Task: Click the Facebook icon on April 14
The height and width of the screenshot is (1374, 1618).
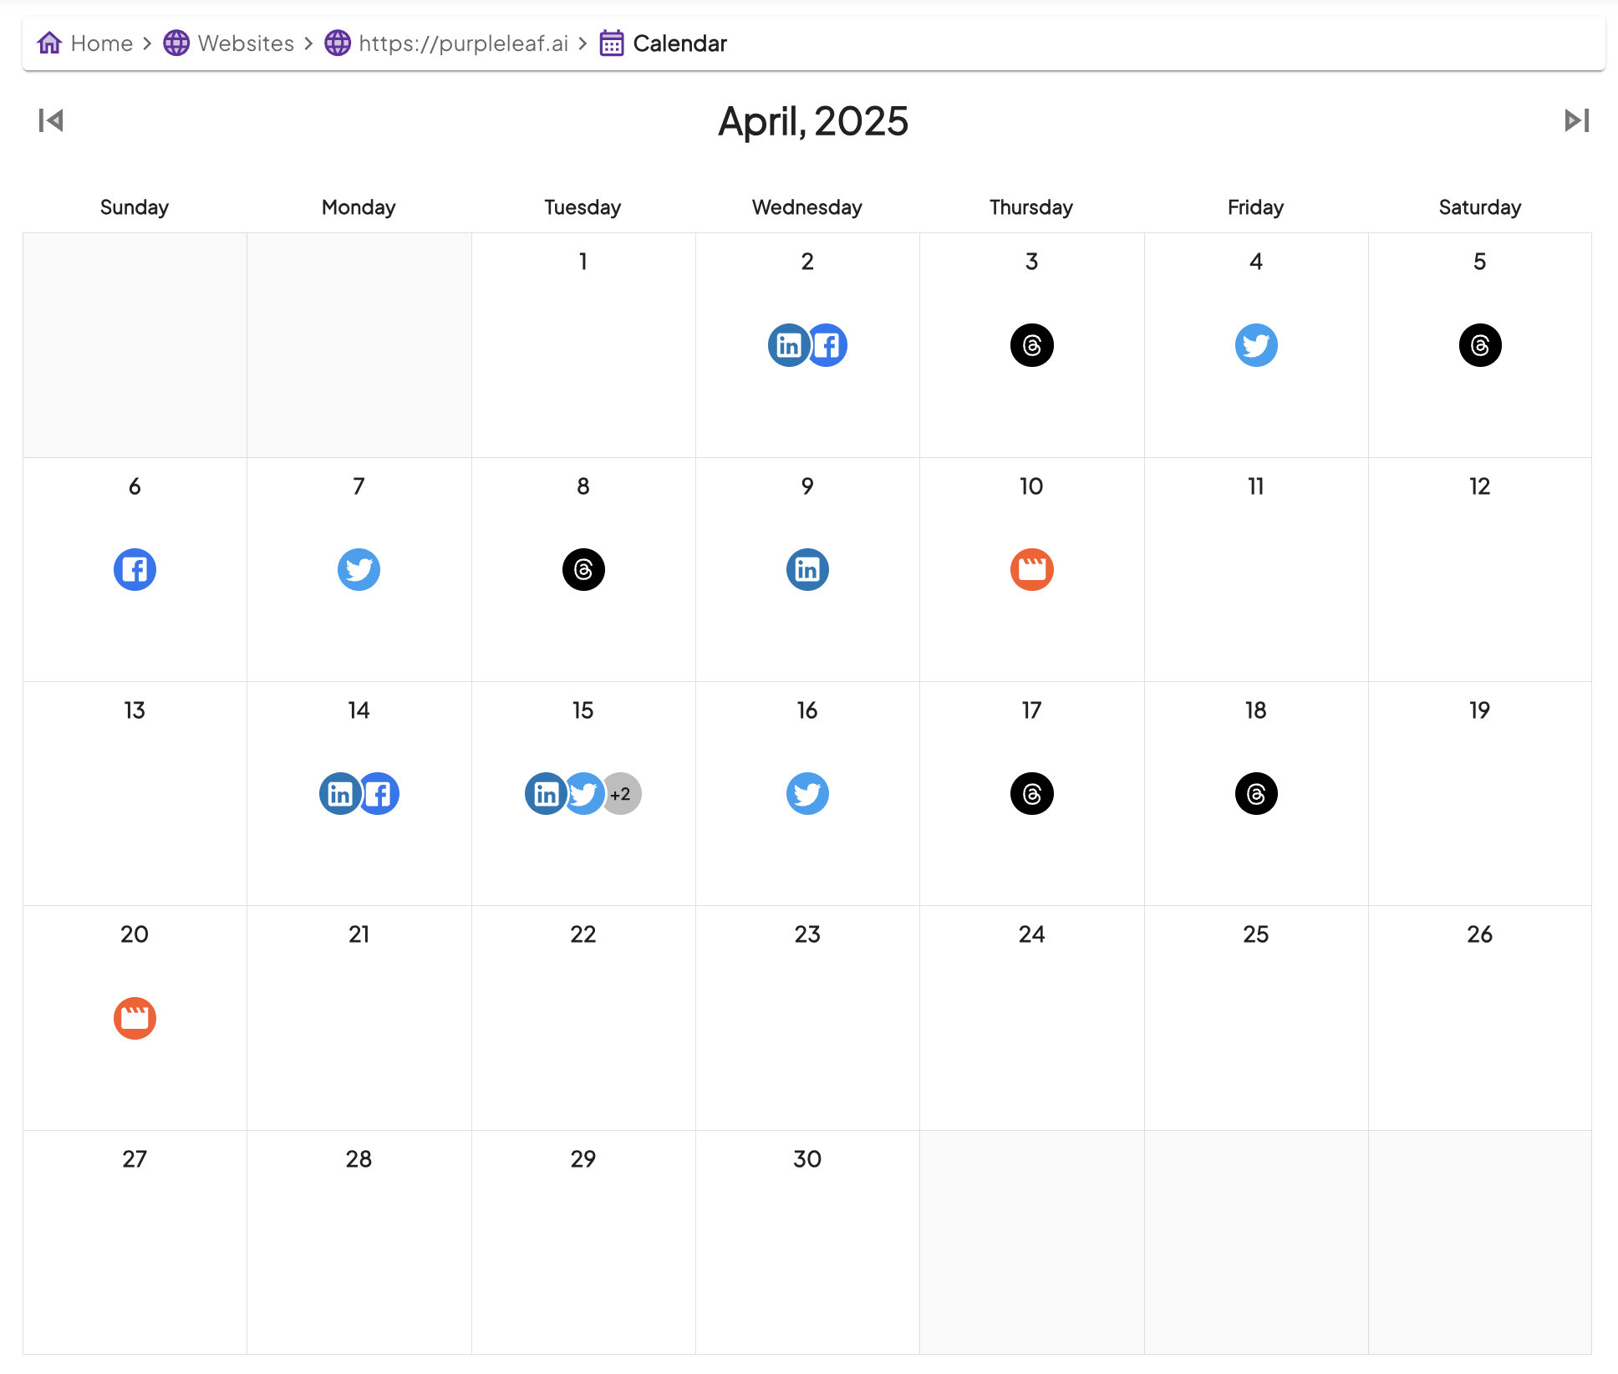Action: tap(380, 794)
